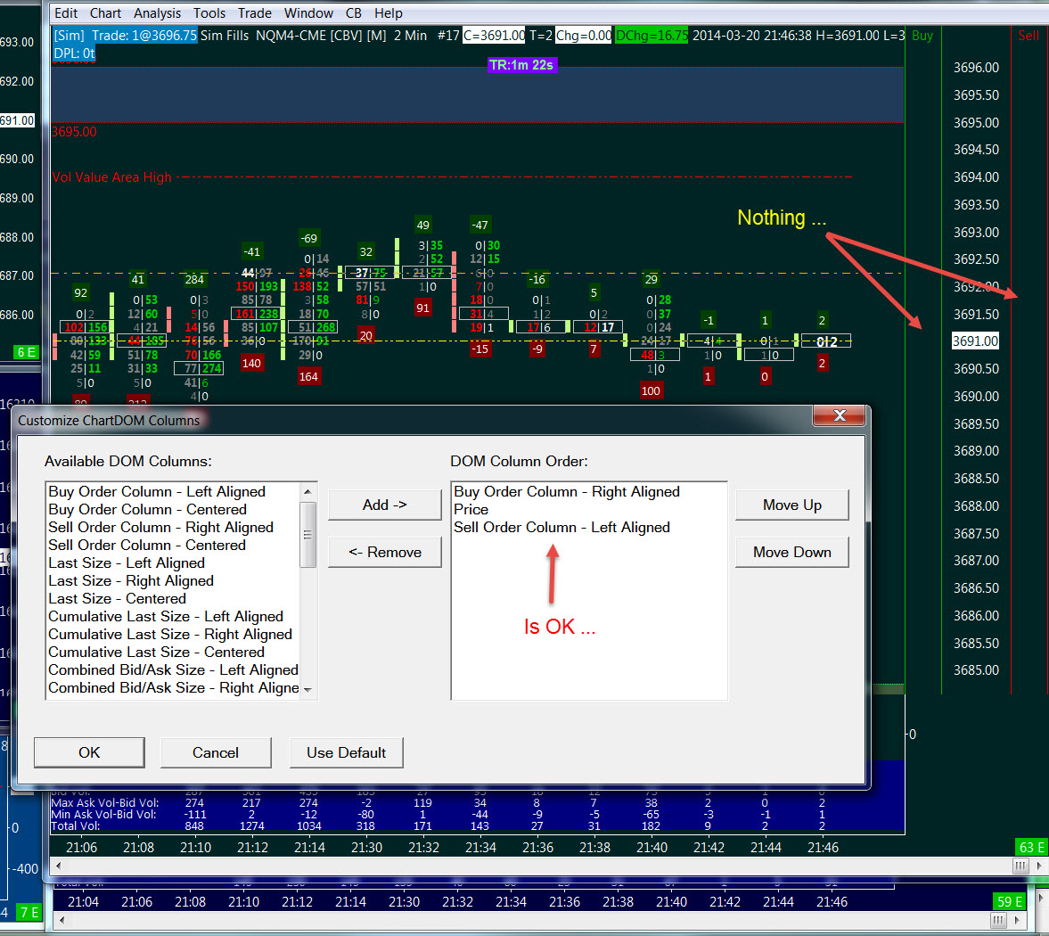Open the Help menu
Screen dimensions: 1049x936
pyautogui.click(x=388, y=12)
